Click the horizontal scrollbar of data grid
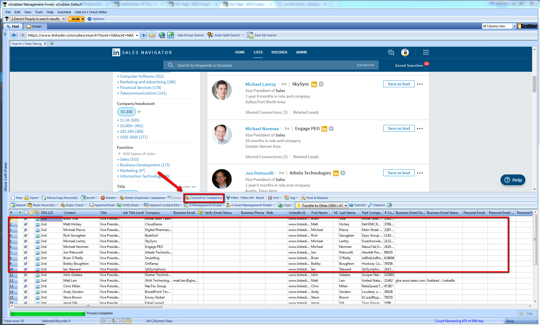Screen dimensions: 540x325 [88, 306]
